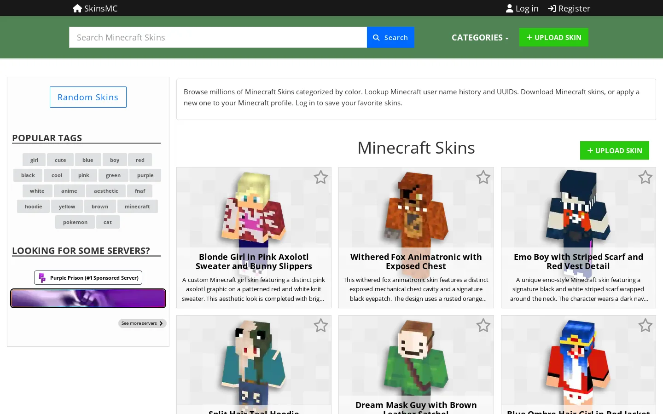Select the red tag
This screenshot has height=414, width=663.
tap(140, 160)
